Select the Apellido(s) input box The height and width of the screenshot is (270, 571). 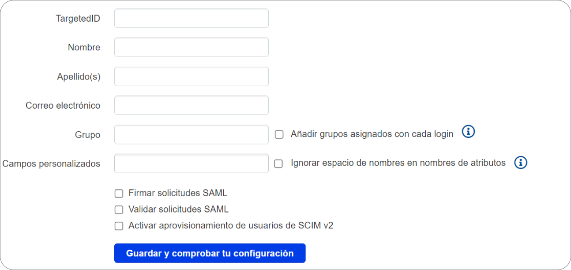[191, 76]
